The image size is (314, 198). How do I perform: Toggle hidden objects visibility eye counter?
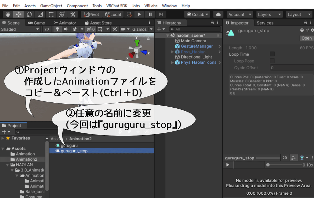[90, 29]
